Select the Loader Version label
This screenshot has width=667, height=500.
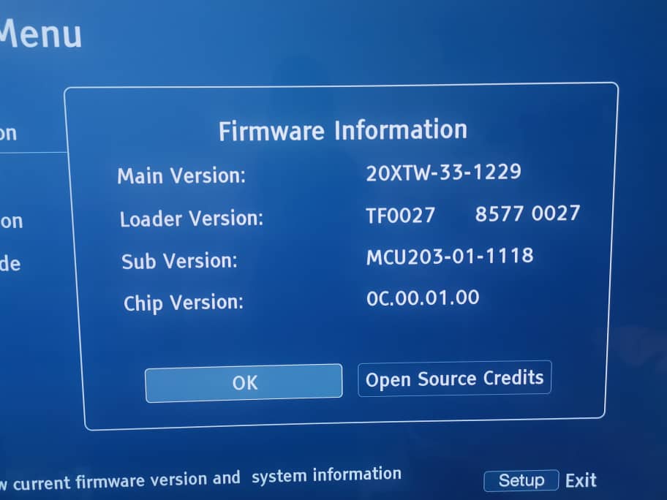(x=192, y=219)
